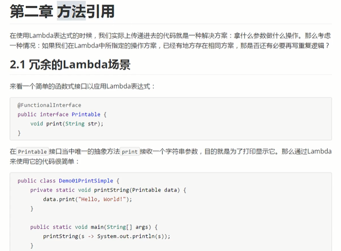Click 'public class Demo01PrintSimple {' code line

pyautogui.click(x=69, y=180)
